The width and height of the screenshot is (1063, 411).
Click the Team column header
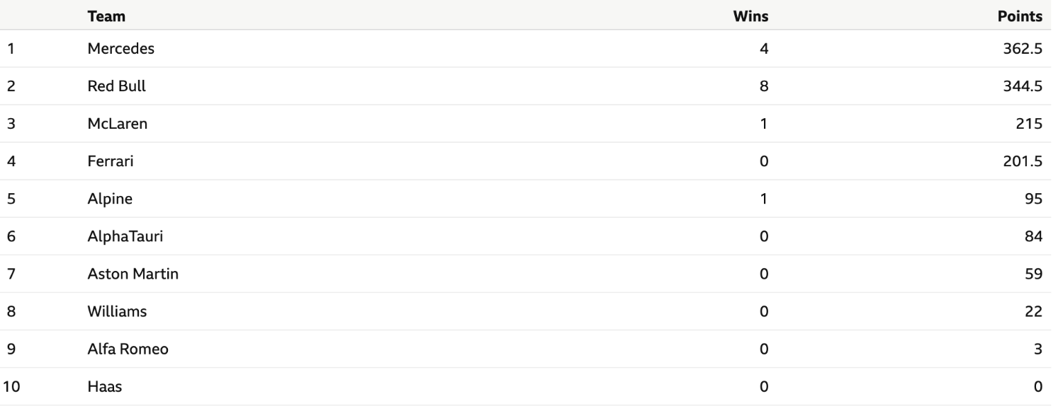pos(103,15)
